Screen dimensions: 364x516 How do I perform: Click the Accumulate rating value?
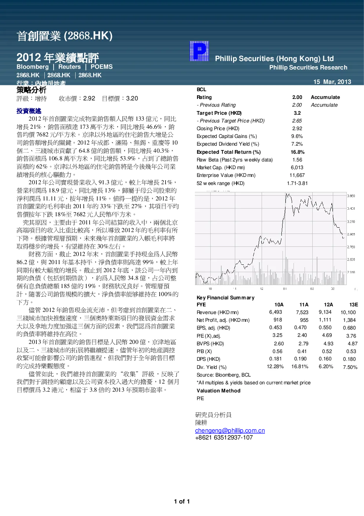coord(325,97)
